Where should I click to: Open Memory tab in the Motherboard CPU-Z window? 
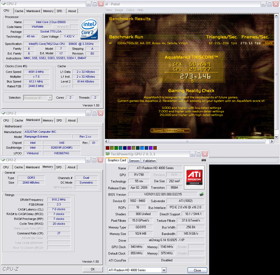48,120
